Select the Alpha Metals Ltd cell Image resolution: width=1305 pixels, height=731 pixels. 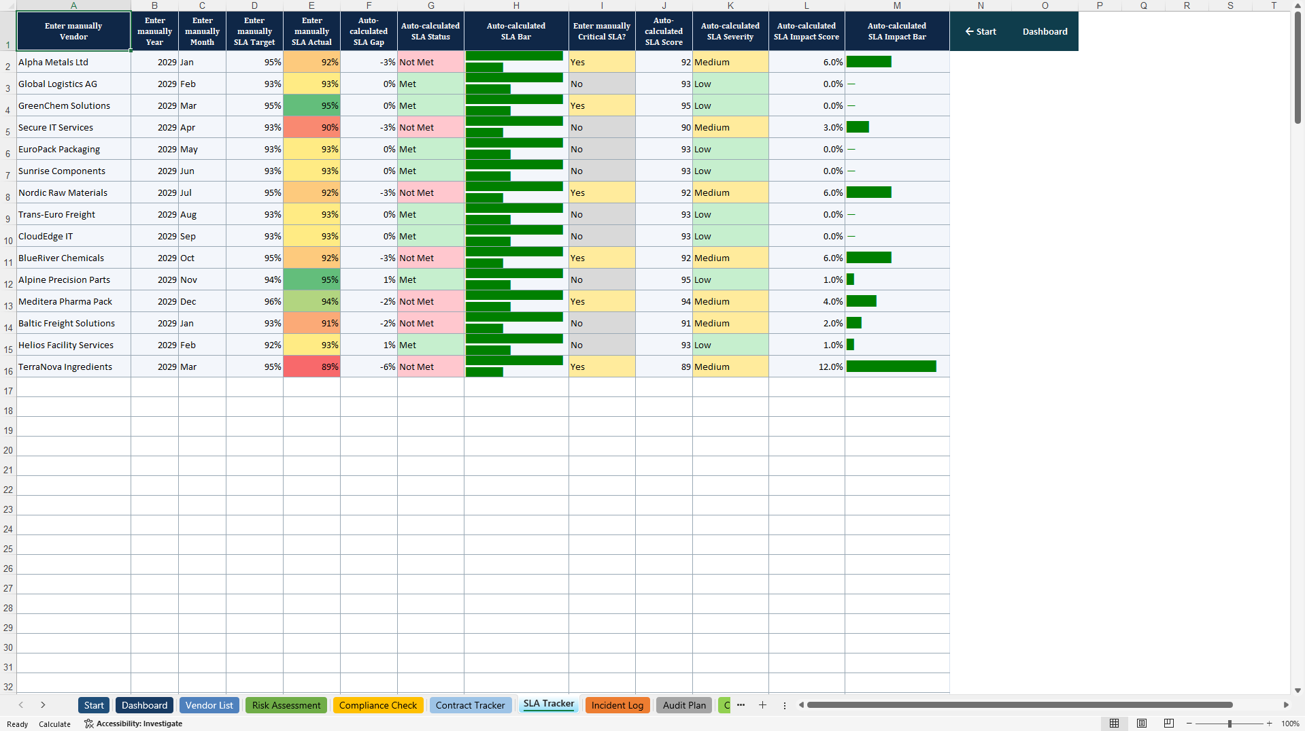point(73,62)
